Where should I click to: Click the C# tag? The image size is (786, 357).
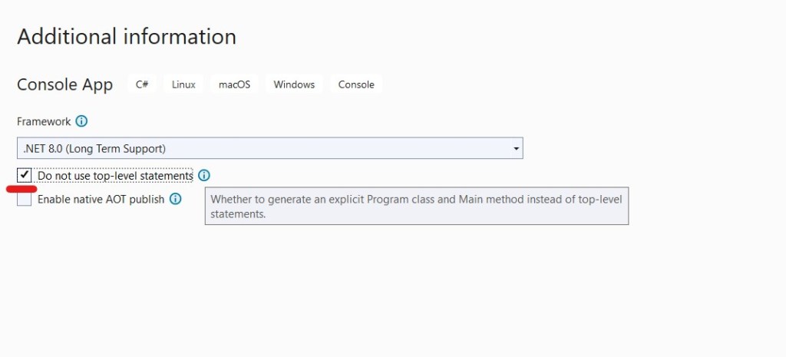click(142, 84)
